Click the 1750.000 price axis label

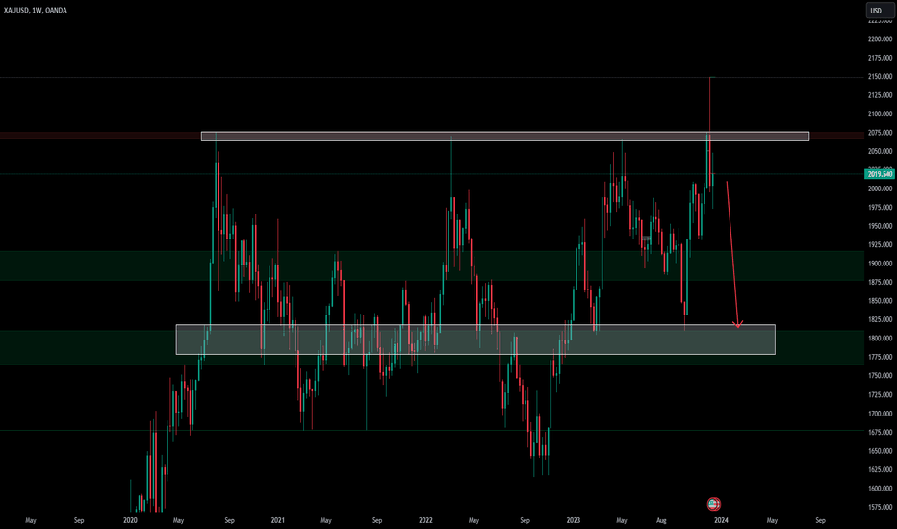[880, 376]
